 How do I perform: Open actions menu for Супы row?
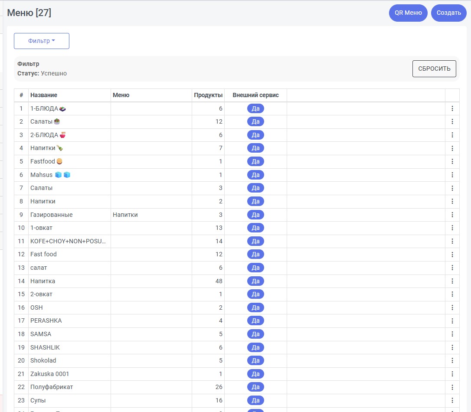pyautogui.click(x=452, y=400)
